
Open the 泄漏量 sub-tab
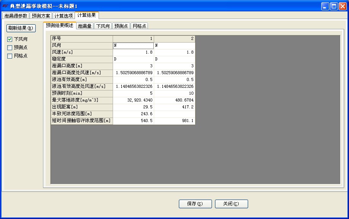[84, 26]
